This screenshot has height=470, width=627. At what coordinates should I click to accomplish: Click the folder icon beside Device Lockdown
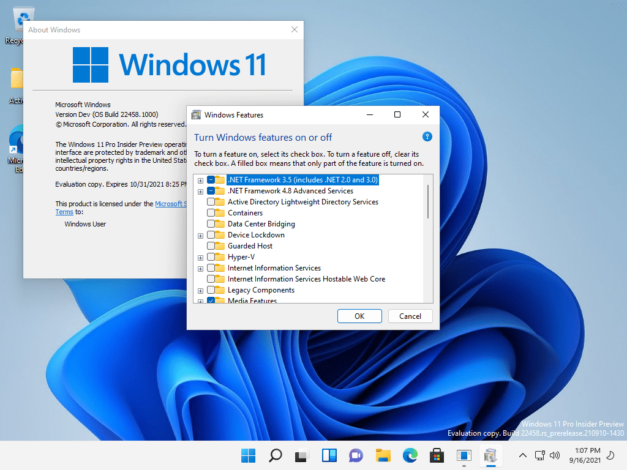point(220,234)
